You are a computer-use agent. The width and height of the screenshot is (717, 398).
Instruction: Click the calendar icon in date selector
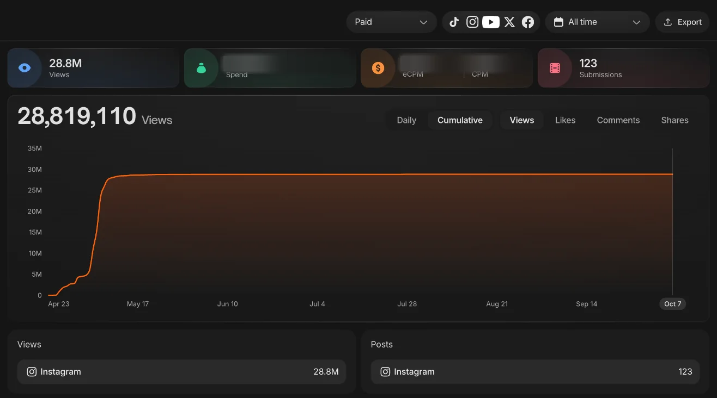(558, 22)
